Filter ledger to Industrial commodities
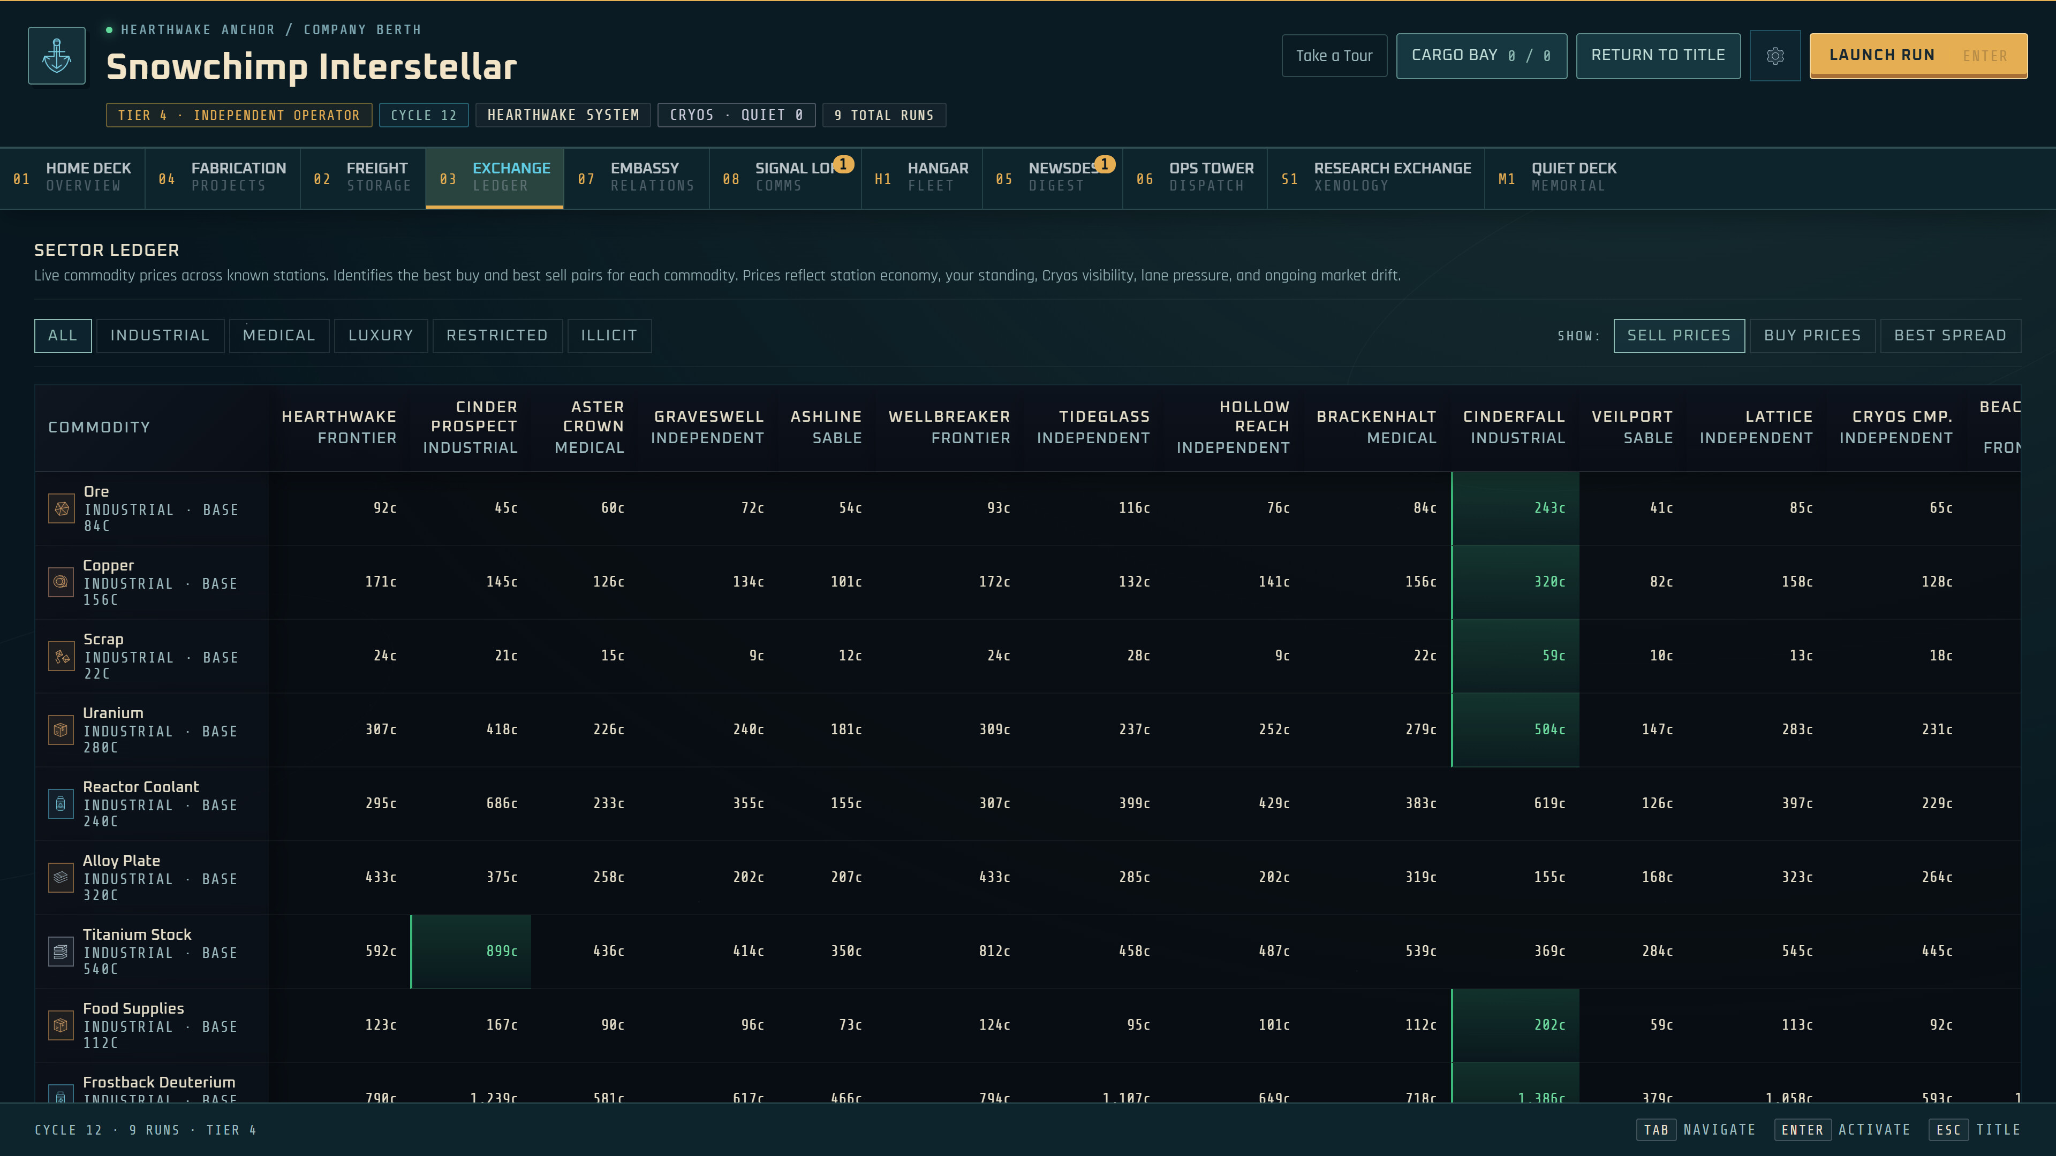Image resolution: width=2056 pixels, height=1156 pixels. [x=160, y=336]
